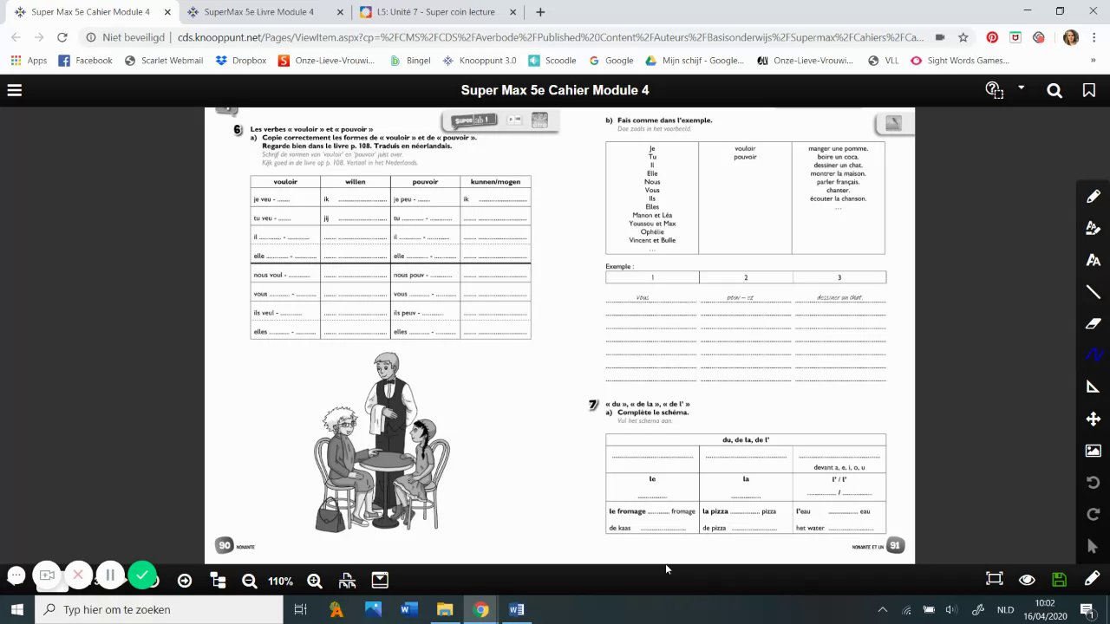1110x624 pixels.
Task: Open the presentation screen icon
Action: [380, 581]
